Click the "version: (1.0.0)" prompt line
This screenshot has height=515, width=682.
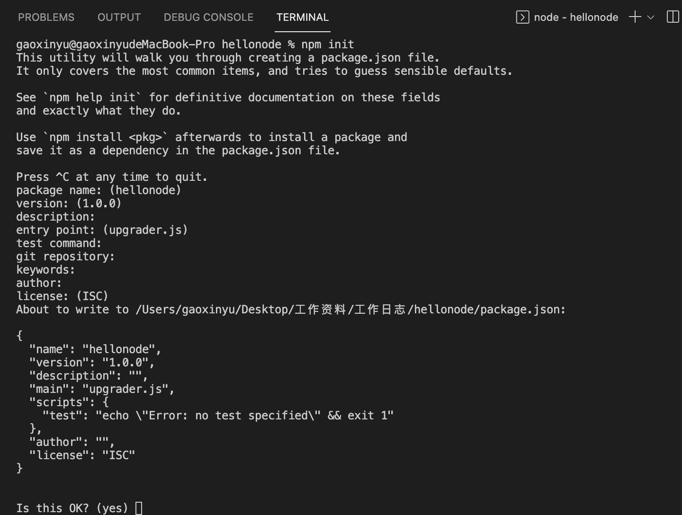[x=69, y=204]
